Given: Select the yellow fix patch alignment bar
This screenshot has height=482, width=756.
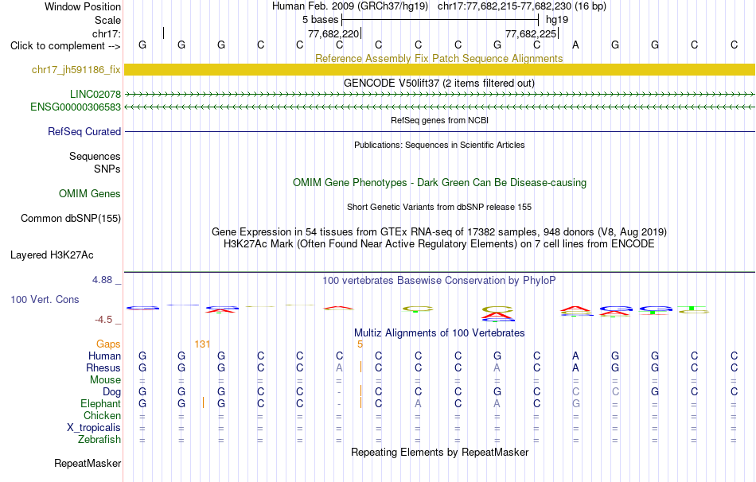Looking at the screenshot, I should (x=439, y=69).
